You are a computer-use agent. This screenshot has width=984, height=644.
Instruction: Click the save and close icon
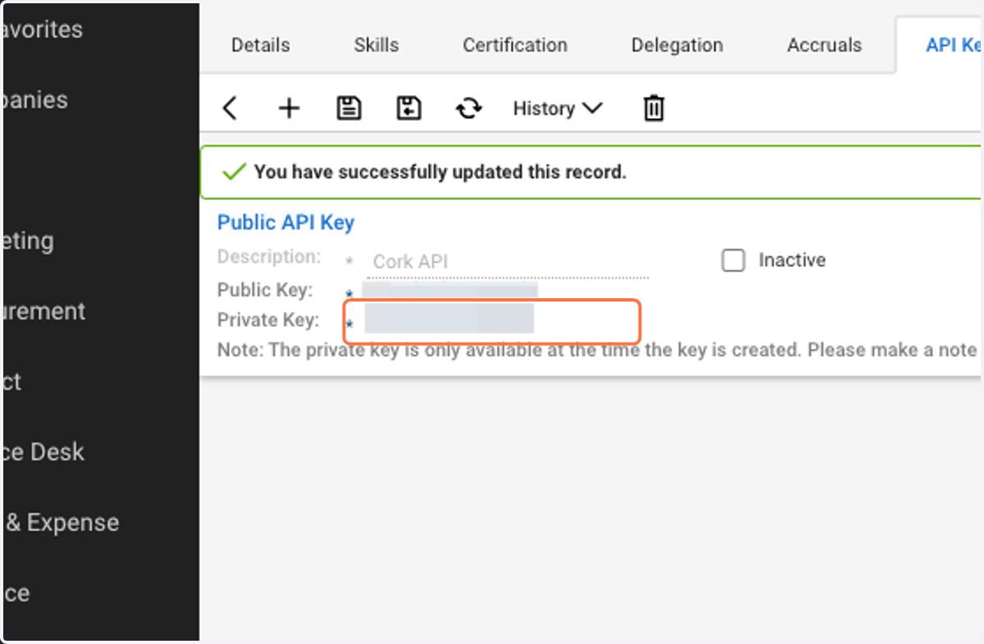click(408, 108)
